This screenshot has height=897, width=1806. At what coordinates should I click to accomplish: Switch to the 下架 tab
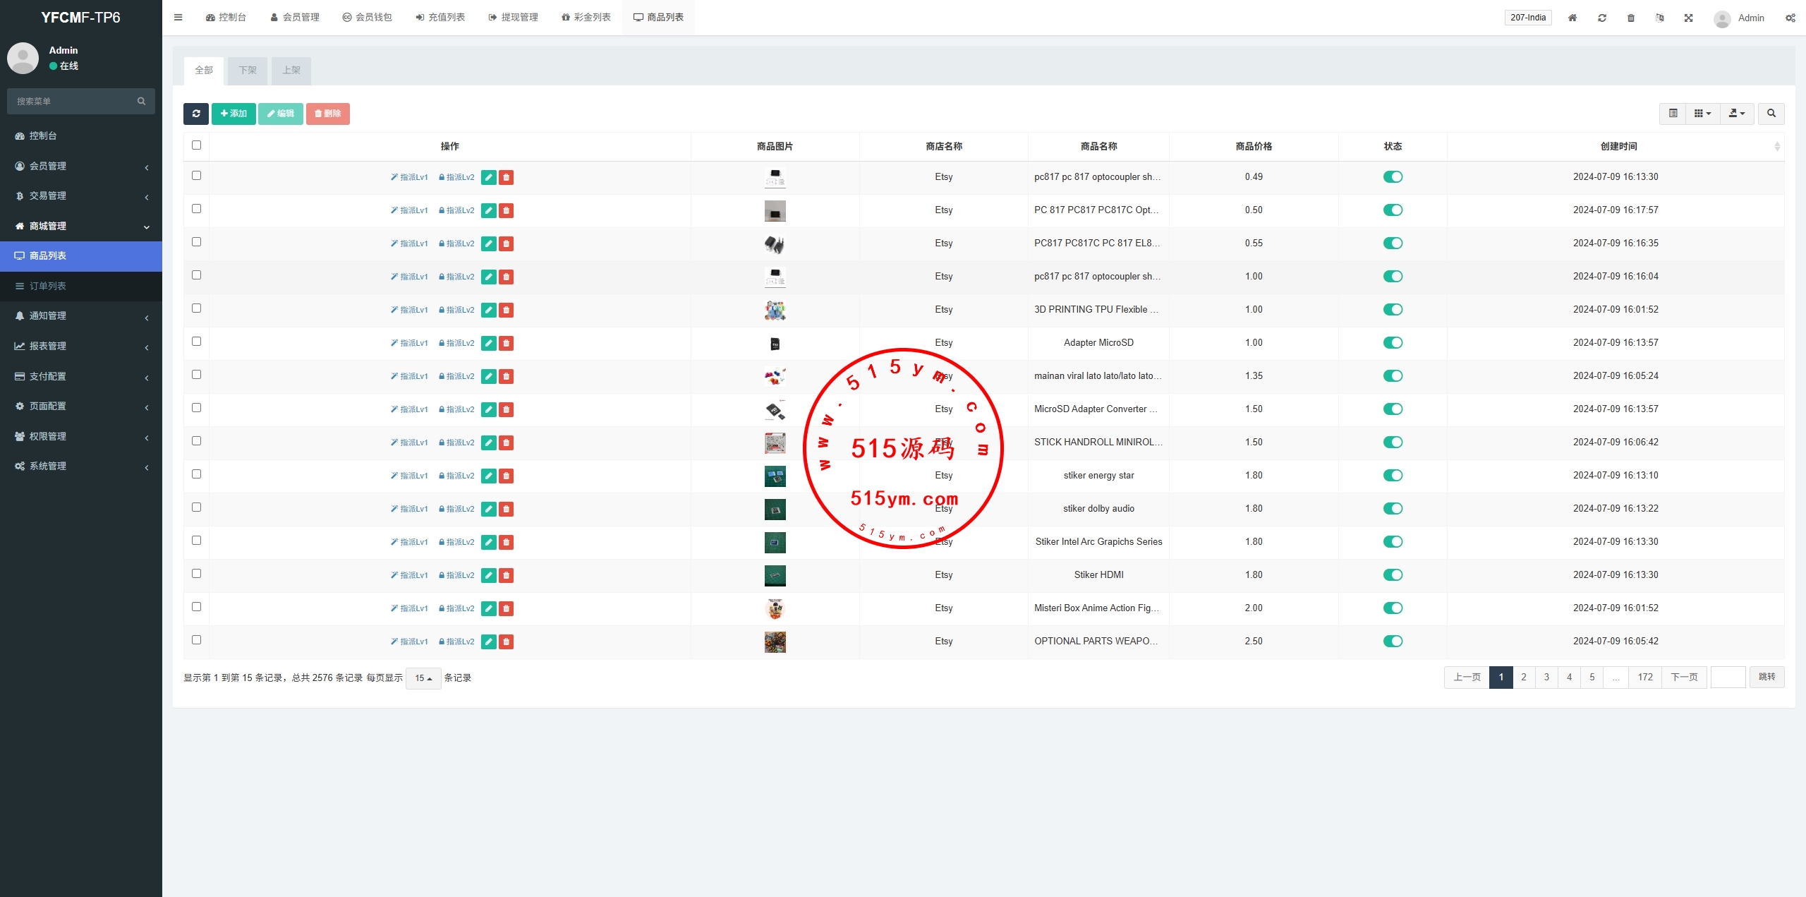pos(248,71)
